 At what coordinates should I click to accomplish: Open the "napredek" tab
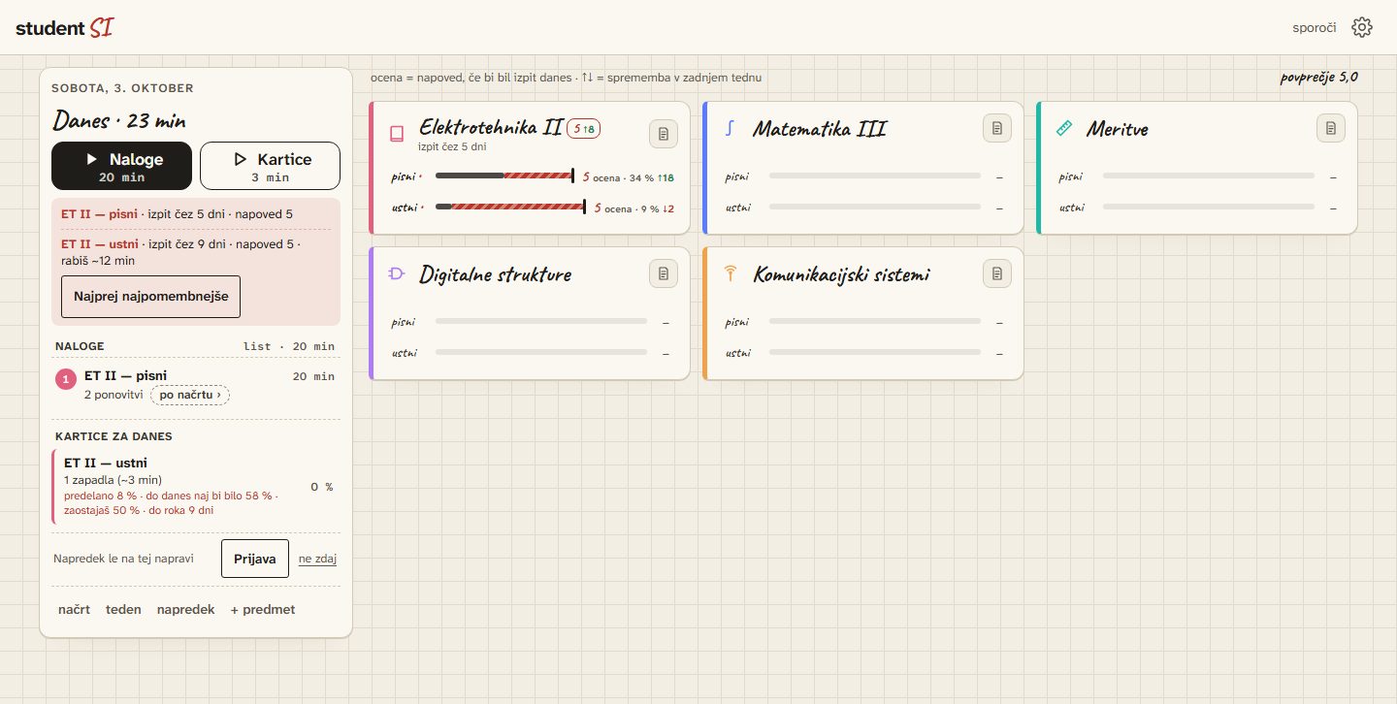click(x=185, y=610)
